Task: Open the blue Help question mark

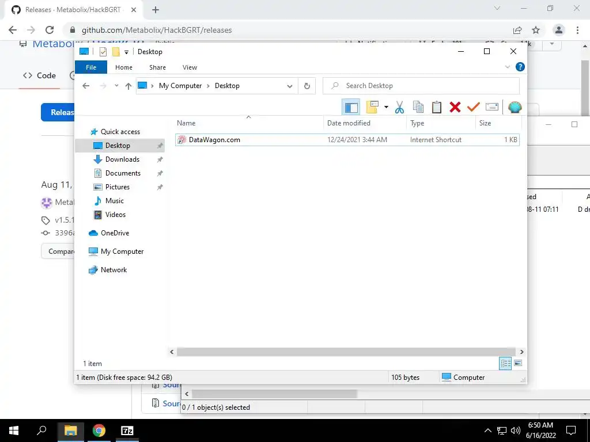Action: pos(520,67)
